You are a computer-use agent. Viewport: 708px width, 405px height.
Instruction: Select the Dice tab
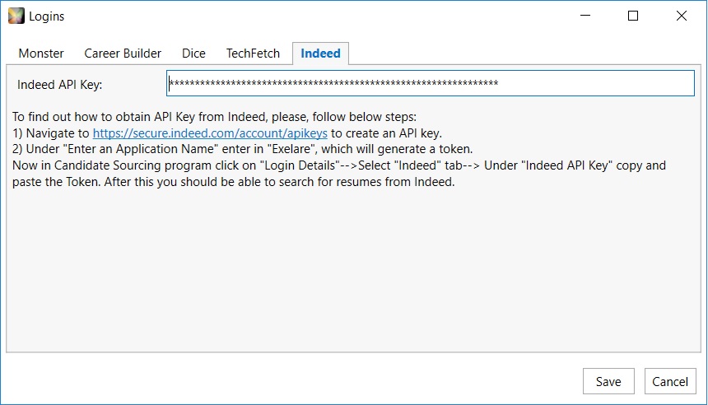tap(193, 54)
